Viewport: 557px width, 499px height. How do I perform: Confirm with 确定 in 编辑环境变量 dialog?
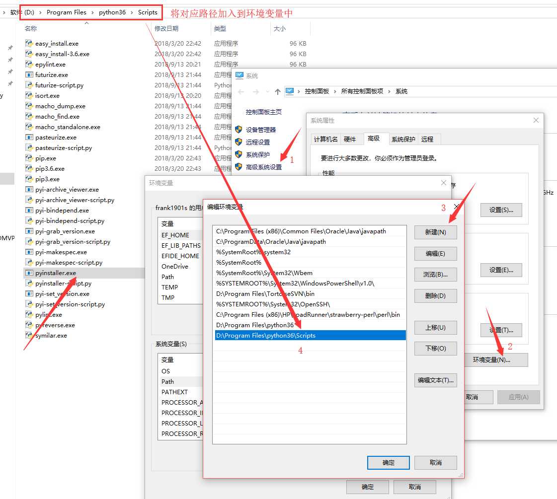point(388,463)
